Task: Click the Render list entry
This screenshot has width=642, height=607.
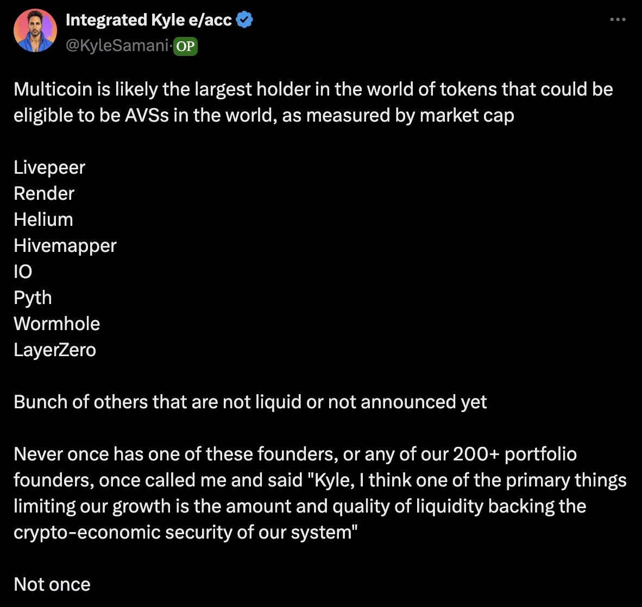Action: point(44,193)
